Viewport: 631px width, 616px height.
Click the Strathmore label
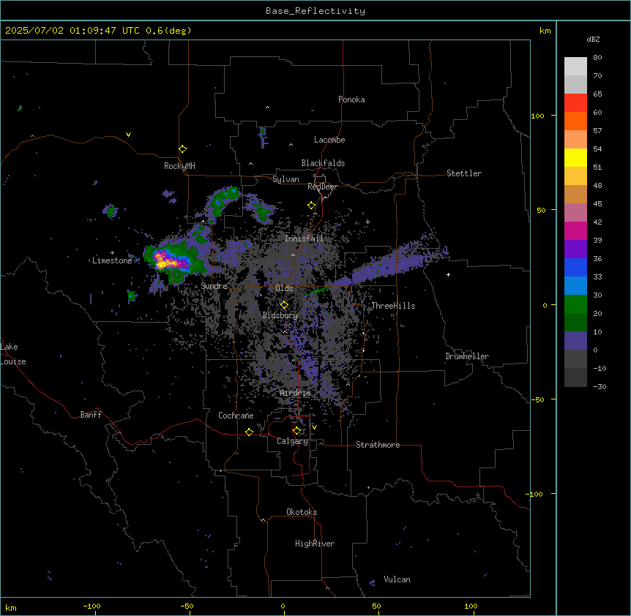pyautogui.click(x=378, y=445)
